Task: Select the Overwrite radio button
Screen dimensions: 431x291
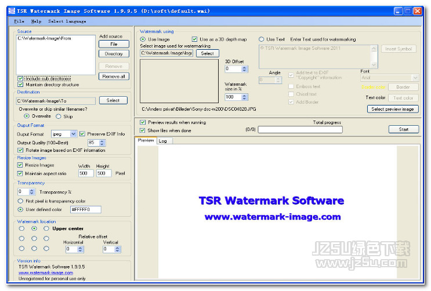Action: point(27,116)
